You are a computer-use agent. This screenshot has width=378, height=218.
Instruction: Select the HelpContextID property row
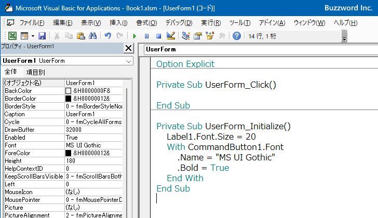point(63,169)
